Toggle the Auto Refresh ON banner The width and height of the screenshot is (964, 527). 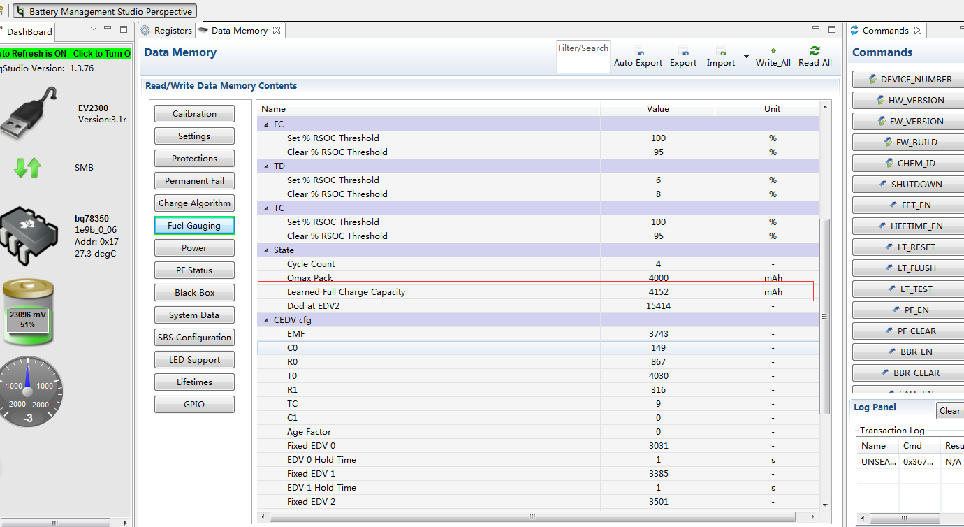click(x=65, y=54)
